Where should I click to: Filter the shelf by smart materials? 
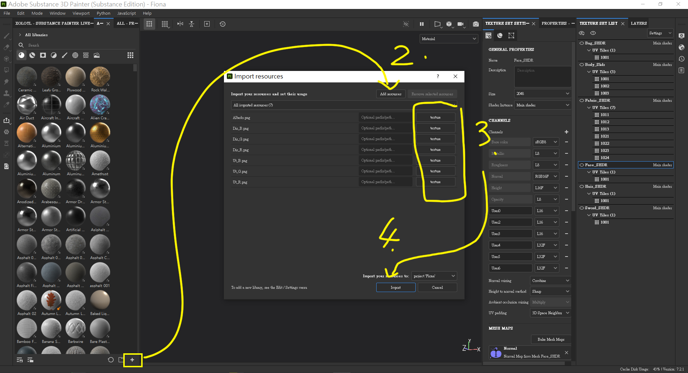point(32,56)
